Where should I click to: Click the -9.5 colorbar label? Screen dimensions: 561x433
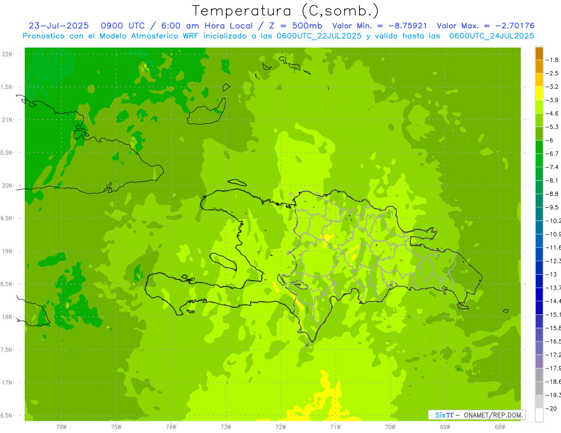click(552, 207)
